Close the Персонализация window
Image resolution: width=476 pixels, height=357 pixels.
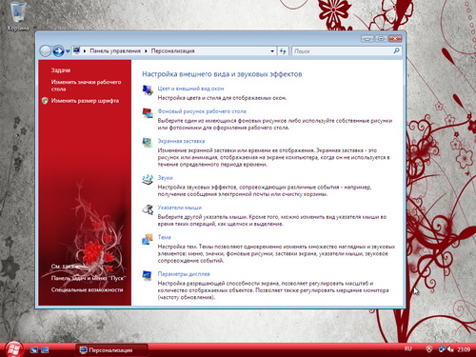pos(395,39)
